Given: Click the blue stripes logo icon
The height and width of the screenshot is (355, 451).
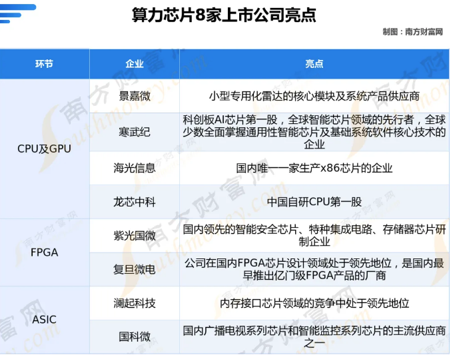Looking at the screenshot, I should coord(17,13).
